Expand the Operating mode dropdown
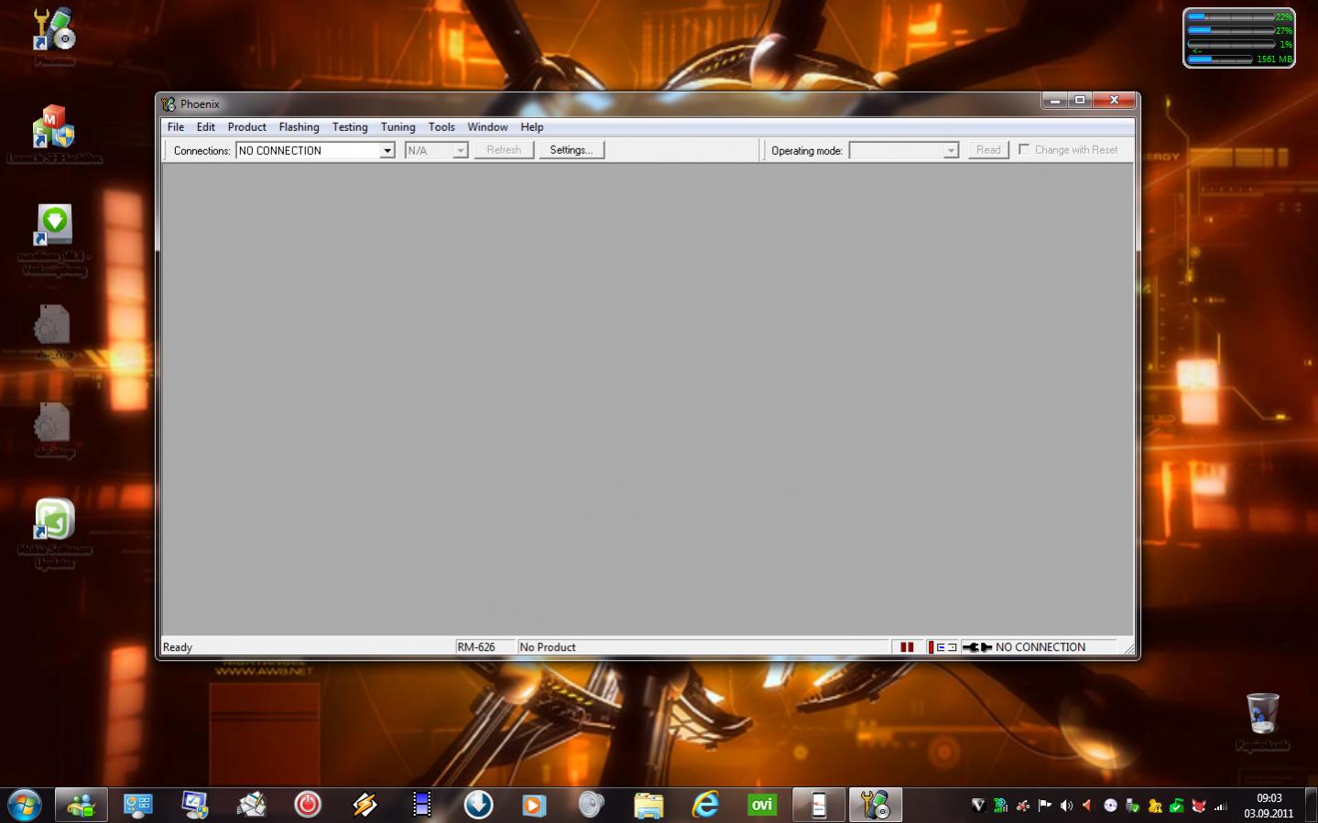Image resolution: width=1318 pixels, height=823 pixels. coord(951,150)
